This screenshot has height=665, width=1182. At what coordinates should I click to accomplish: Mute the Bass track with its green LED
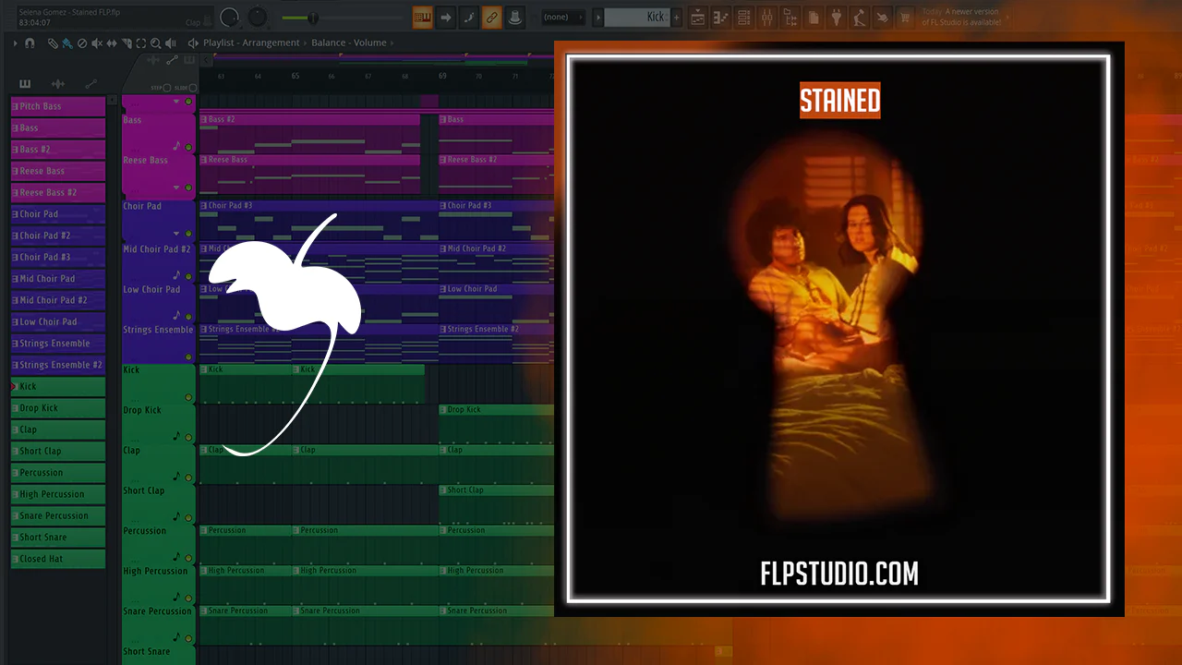coord(188,147)
